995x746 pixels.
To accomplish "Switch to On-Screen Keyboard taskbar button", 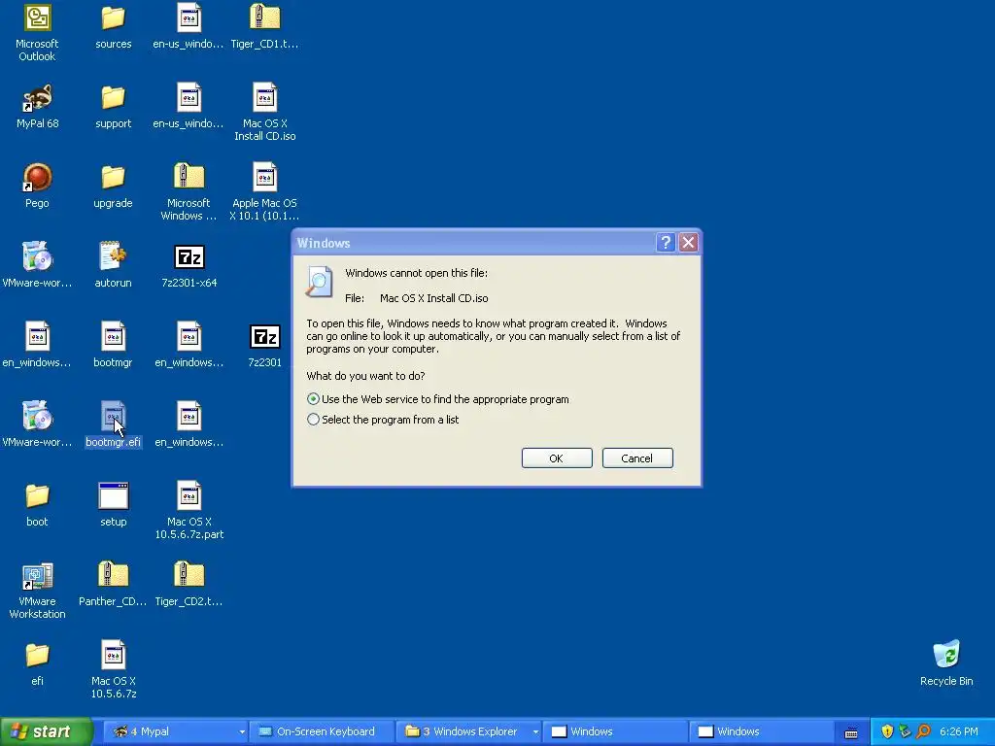I will click(322, 731).
